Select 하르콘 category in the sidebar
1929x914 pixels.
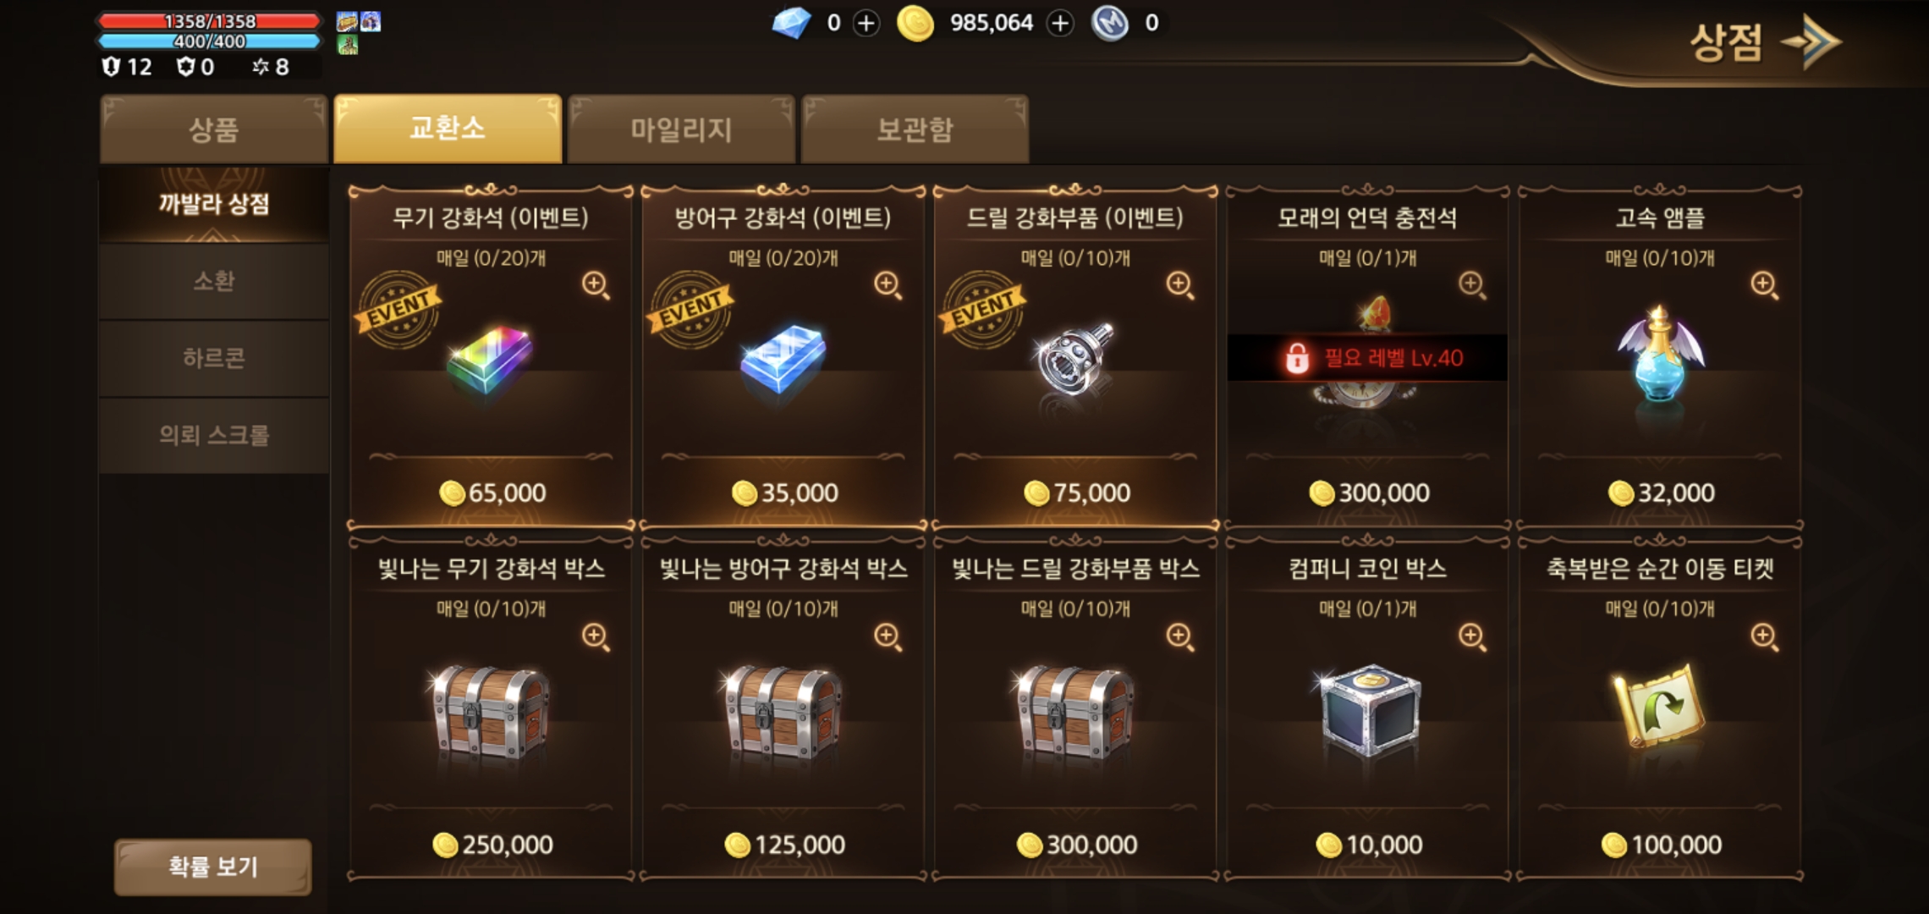(x=213, y=358)
